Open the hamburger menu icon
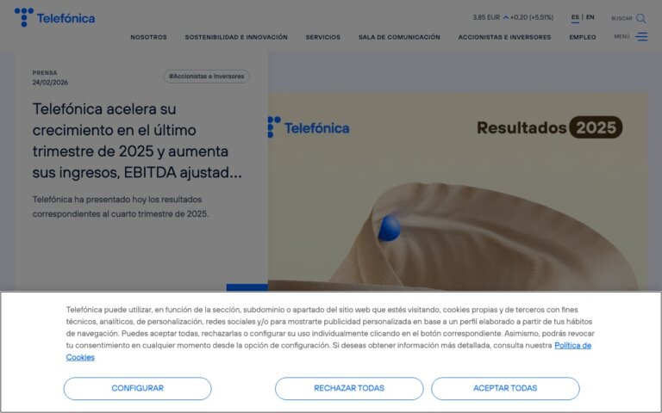662x413 pixels. (641, 37)
